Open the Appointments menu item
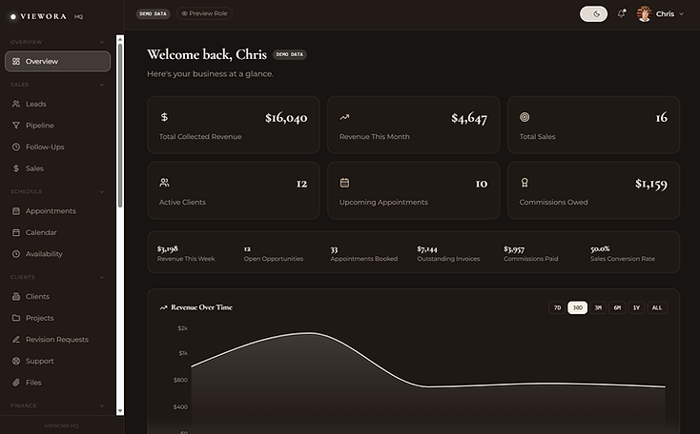The height and width of the screenshot is (434, 700). click(x=57, y=210)
